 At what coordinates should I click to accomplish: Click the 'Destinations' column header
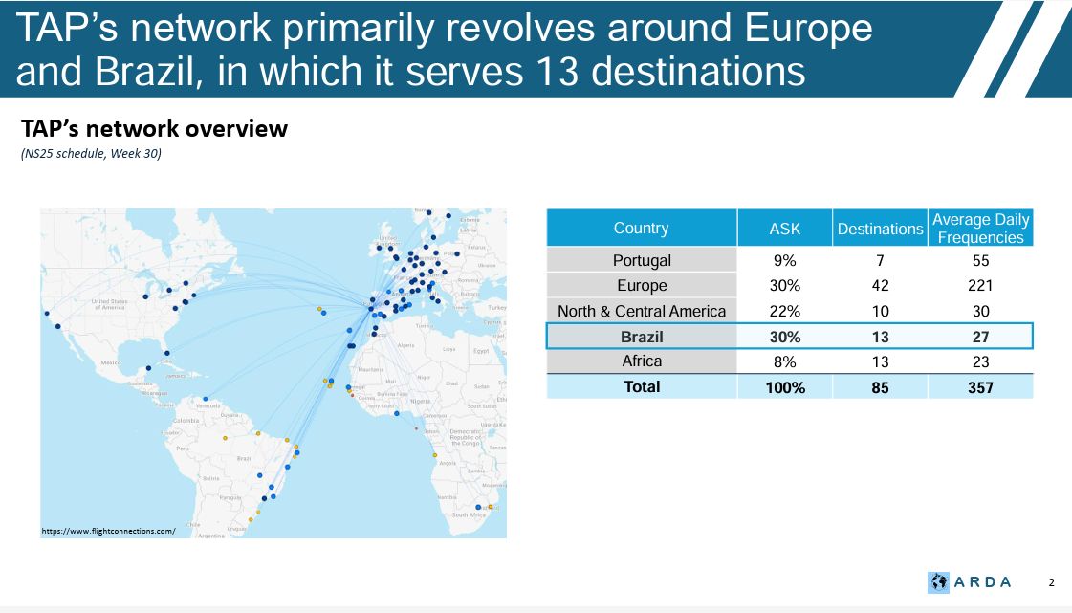[x=880, y=229]
